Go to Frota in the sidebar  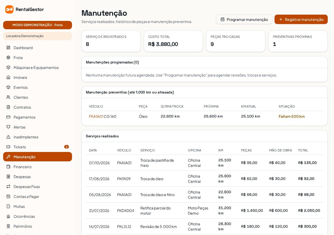coord(38,57)
